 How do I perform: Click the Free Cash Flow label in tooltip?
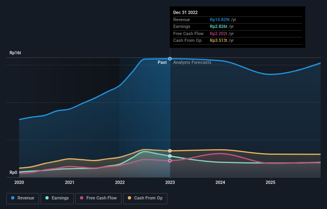pos(188,34)
